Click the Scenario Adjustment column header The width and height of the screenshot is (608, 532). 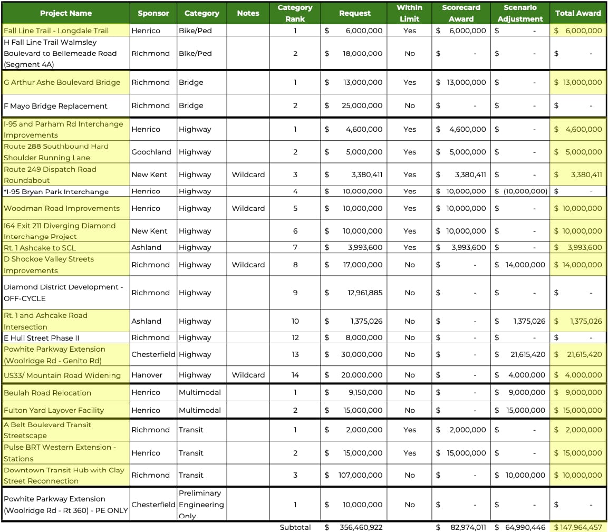tap(519, 13)
